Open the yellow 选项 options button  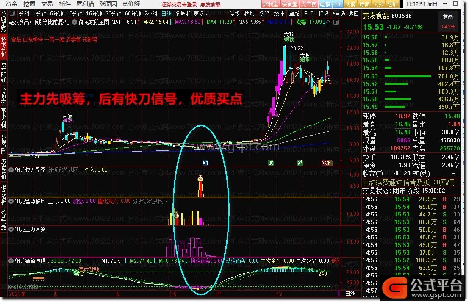[392, 4]
